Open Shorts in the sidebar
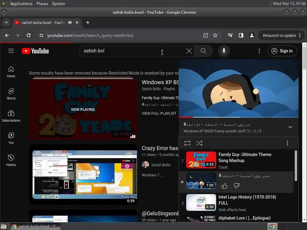 (x=11, y=94)
